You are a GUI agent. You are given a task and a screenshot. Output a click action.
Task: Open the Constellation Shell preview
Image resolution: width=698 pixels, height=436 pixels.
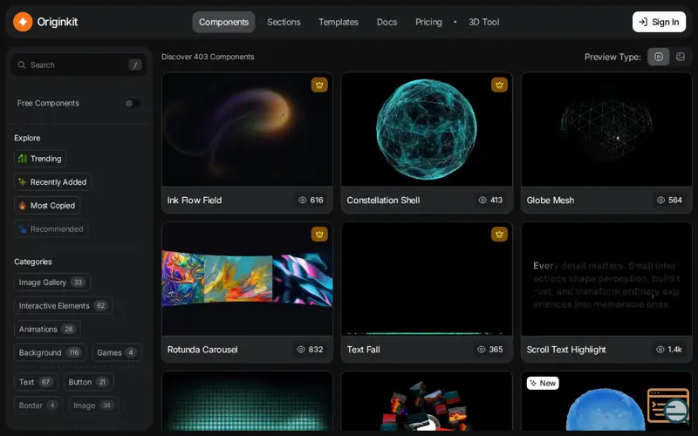click(x=427, y=129)
